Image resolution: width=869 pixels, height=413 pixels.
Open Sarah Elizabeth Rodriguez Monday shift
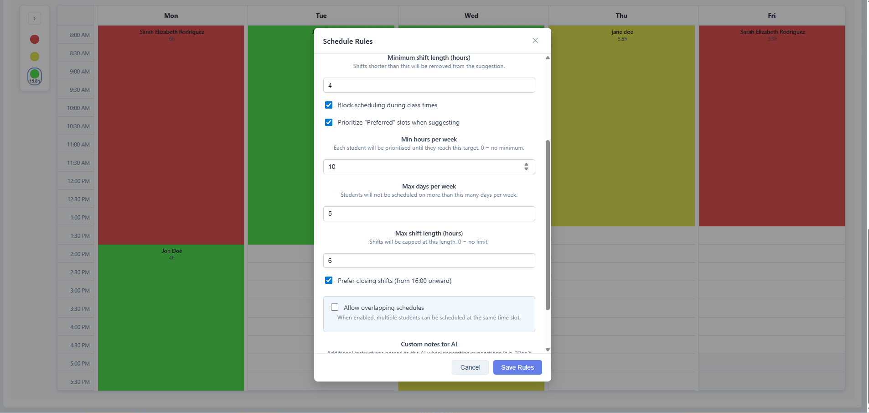[171, 135]
